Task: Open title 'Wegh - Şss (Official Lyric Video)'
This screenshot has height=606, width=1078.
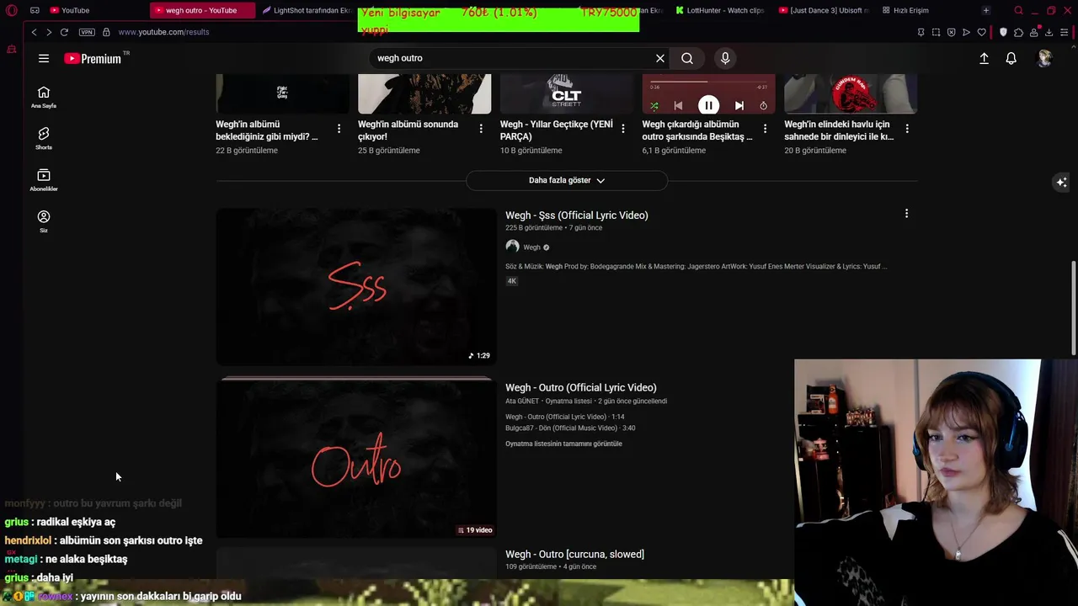Action: click(x=577, y=215)
